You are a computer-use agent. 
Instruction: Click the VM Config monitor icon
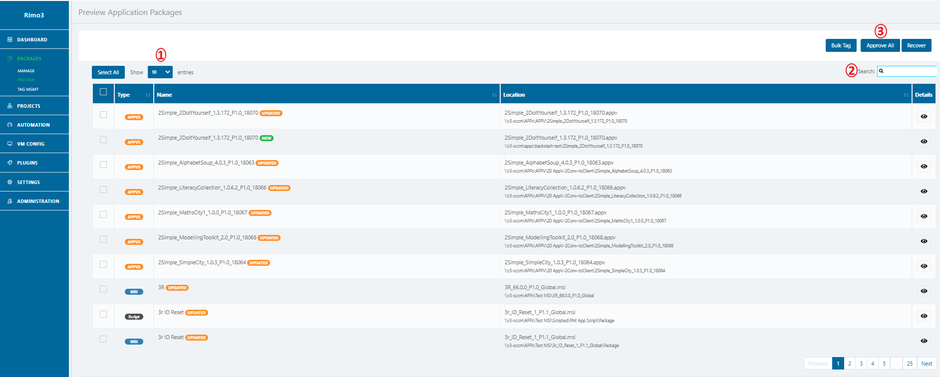click(10, 144)
